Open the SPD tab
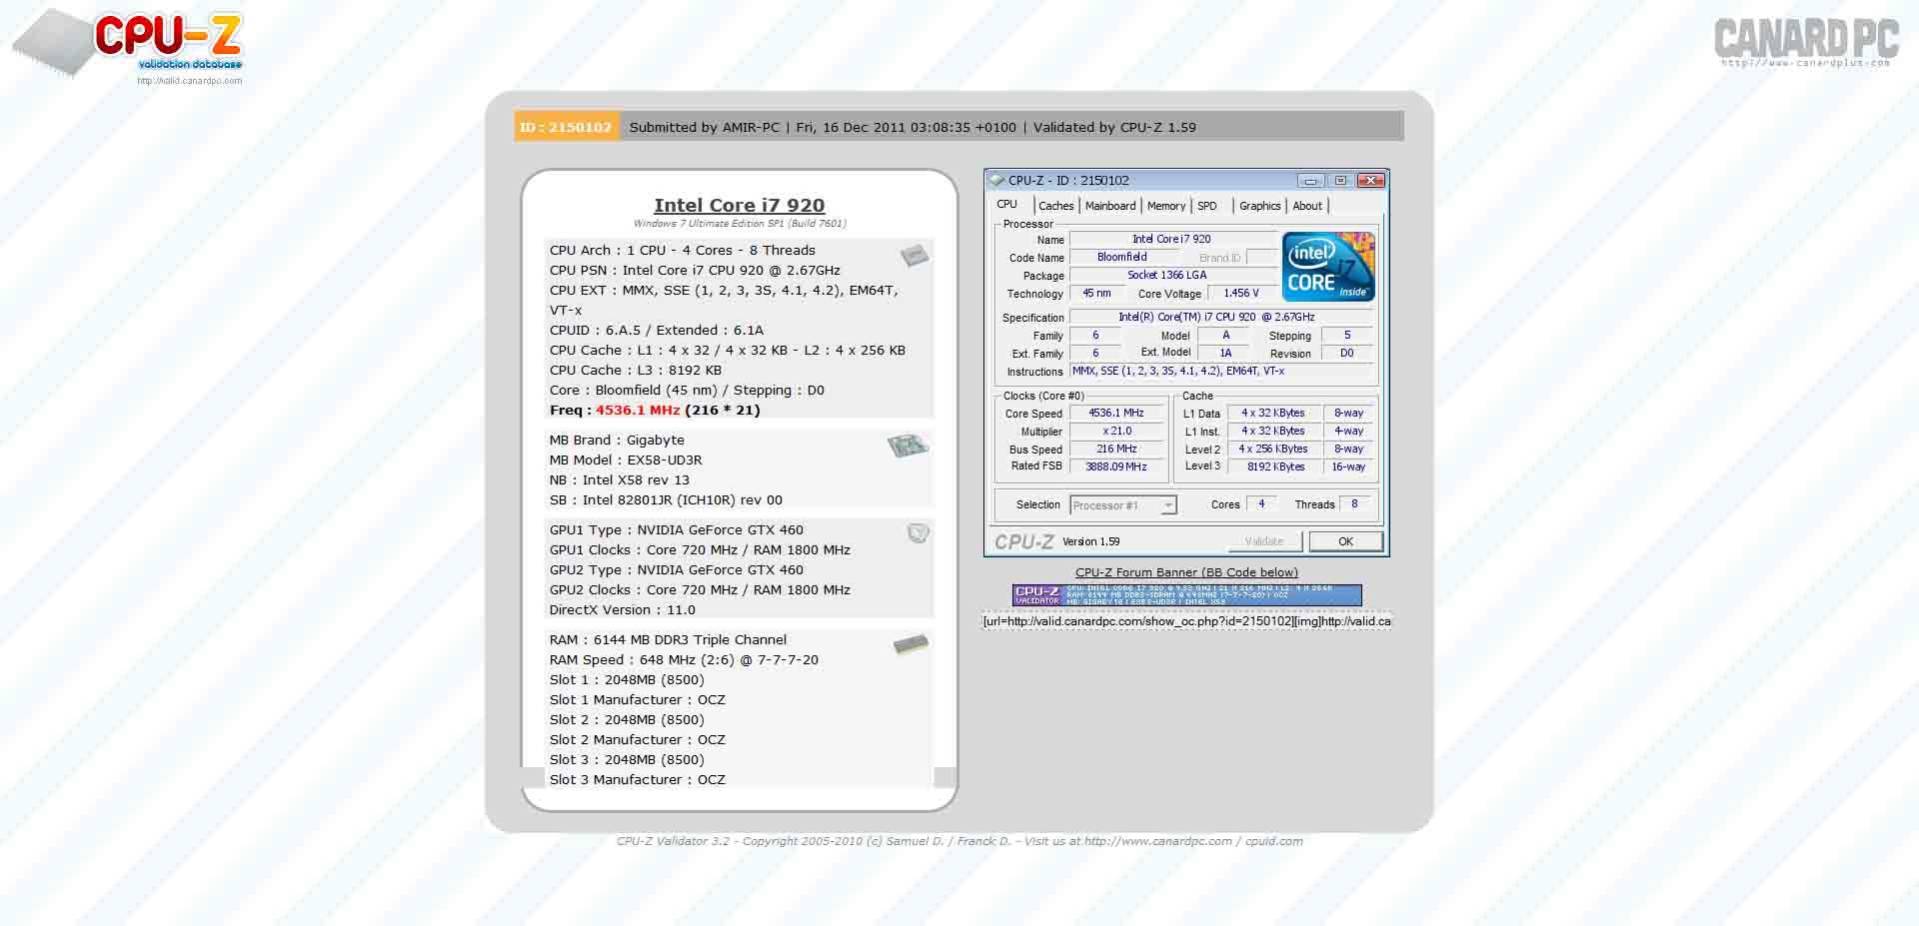The height and width of the screenshot is (926, 1919). click(1207, 206)
